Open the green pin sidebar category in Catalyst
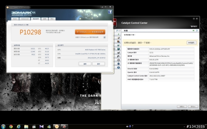The height and width of the screenshot is (129, 207). [119, 35]
